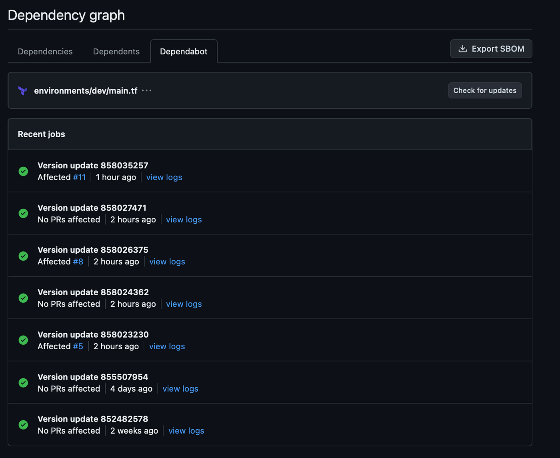Image resolution: width=560 pixels, height=458 pixels.
Task: Click the 4 days ago timestamp
Action: click(131, 389)
